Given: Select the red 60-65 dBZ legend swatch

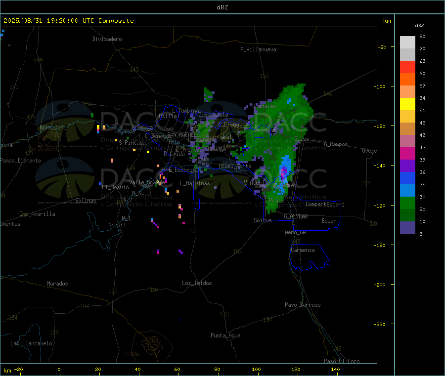Looking at the screenshot, I should [x=407, y=67].
